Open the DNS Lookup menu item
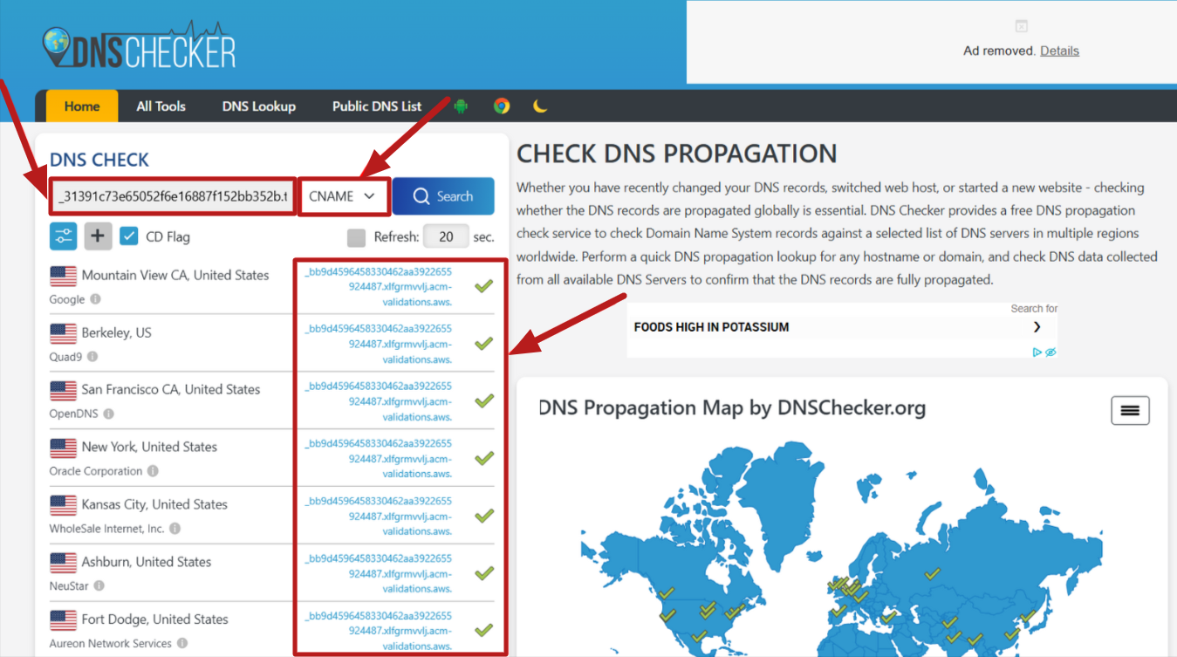Screen dimensions: 1177x657 [x=259, y=106]
